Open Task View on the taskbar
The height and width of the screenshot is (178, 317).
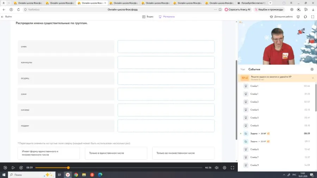click(60, 175)
